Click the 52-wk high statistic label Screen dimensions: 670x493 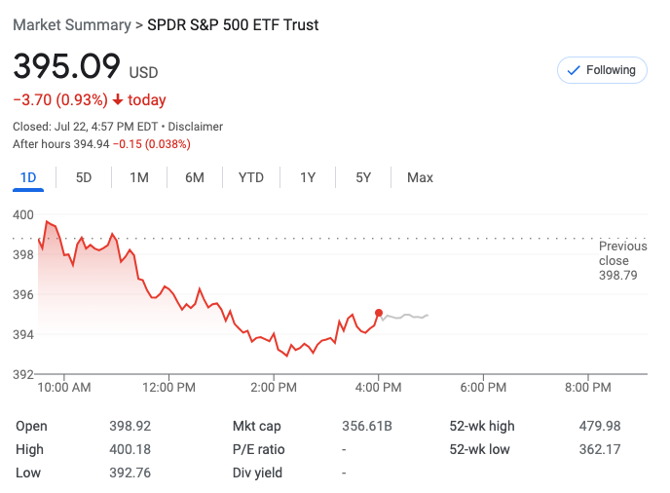[x=482, y=426]
